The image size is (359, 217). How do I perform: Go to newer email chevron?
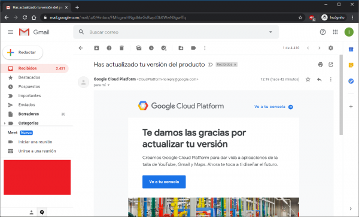tap(308, 48)
